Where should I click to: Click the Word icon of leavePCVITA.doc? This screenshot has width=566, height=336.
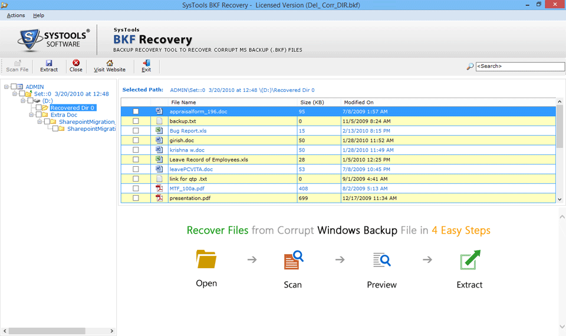[x=159, y=169]
